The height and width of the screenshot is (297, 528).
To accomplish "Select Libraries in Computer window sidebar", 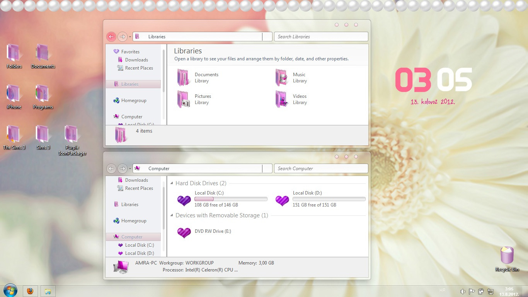I will [x=126, y=205].
